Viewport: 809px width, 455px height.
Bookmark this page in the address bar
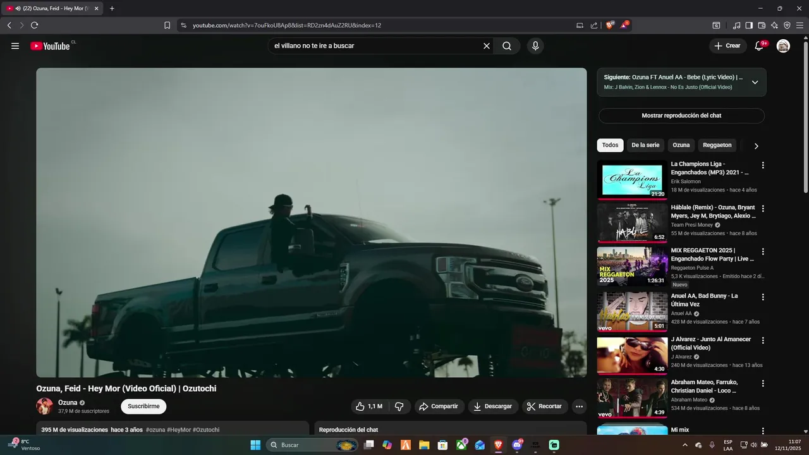click(167, 25)
